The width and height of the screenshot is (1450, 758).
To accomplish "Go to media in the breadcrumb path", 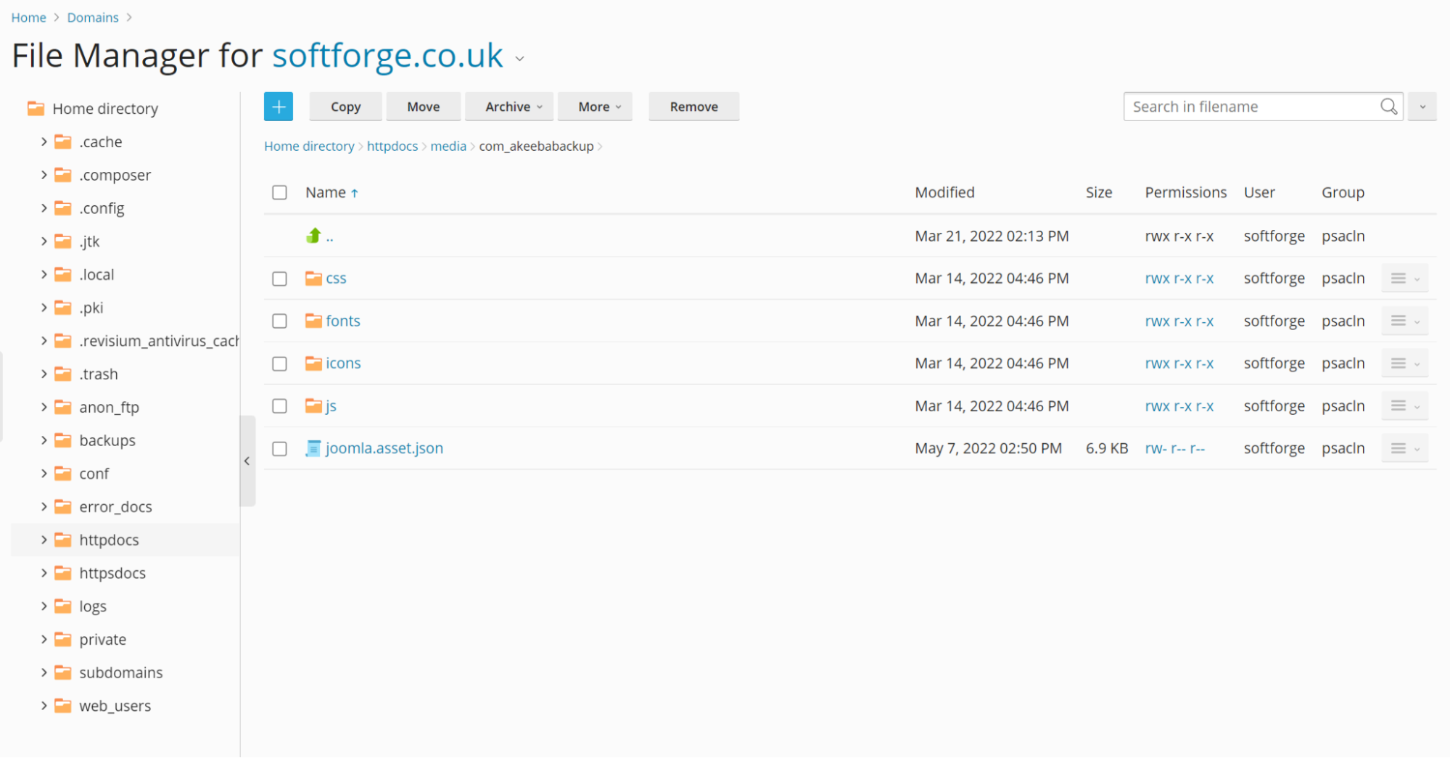I will [x=448, y=146].
